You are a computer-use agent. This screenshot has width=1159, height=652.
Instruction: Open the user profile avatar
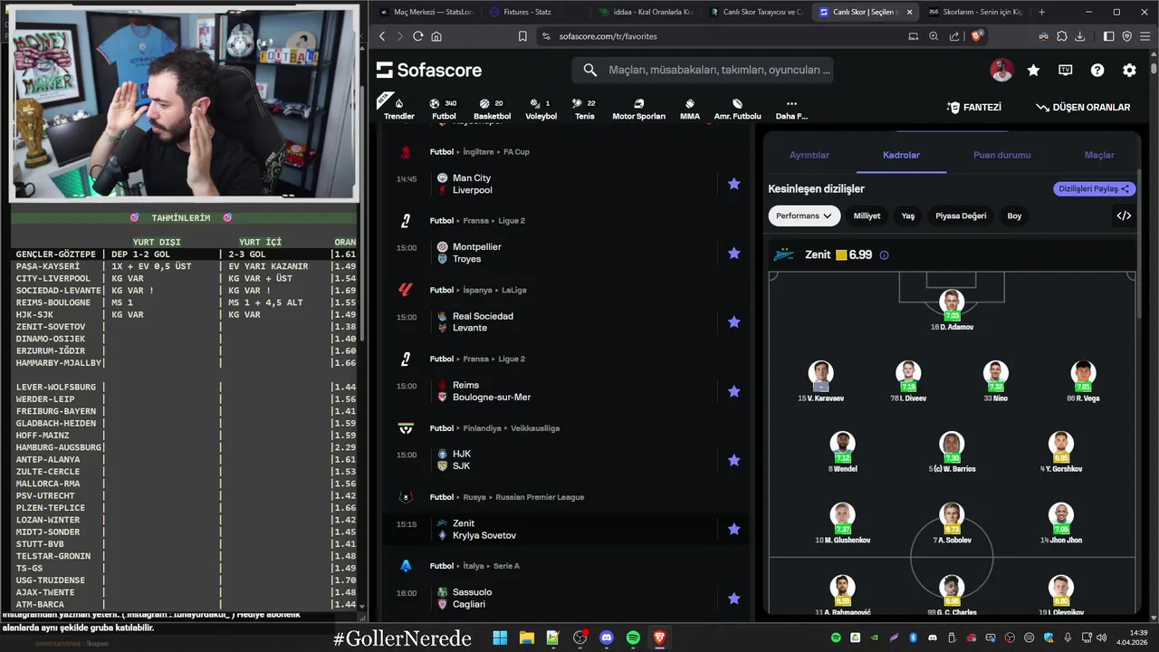(x=1001, y=70)
